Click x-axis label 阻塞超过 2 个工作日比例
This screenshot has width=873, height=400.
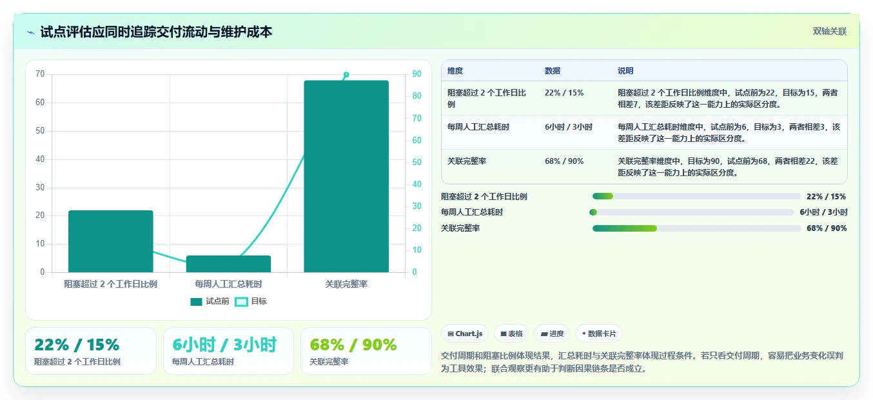111,284
